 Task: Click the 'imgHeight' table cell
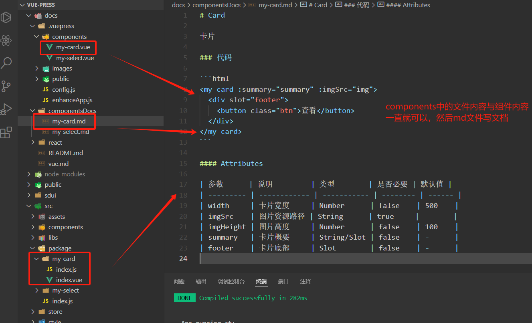227,227
